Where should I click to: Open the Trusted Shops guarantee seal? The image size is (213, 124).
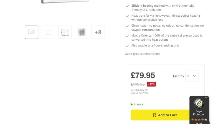pyautogui.click(x=199, y=104)
